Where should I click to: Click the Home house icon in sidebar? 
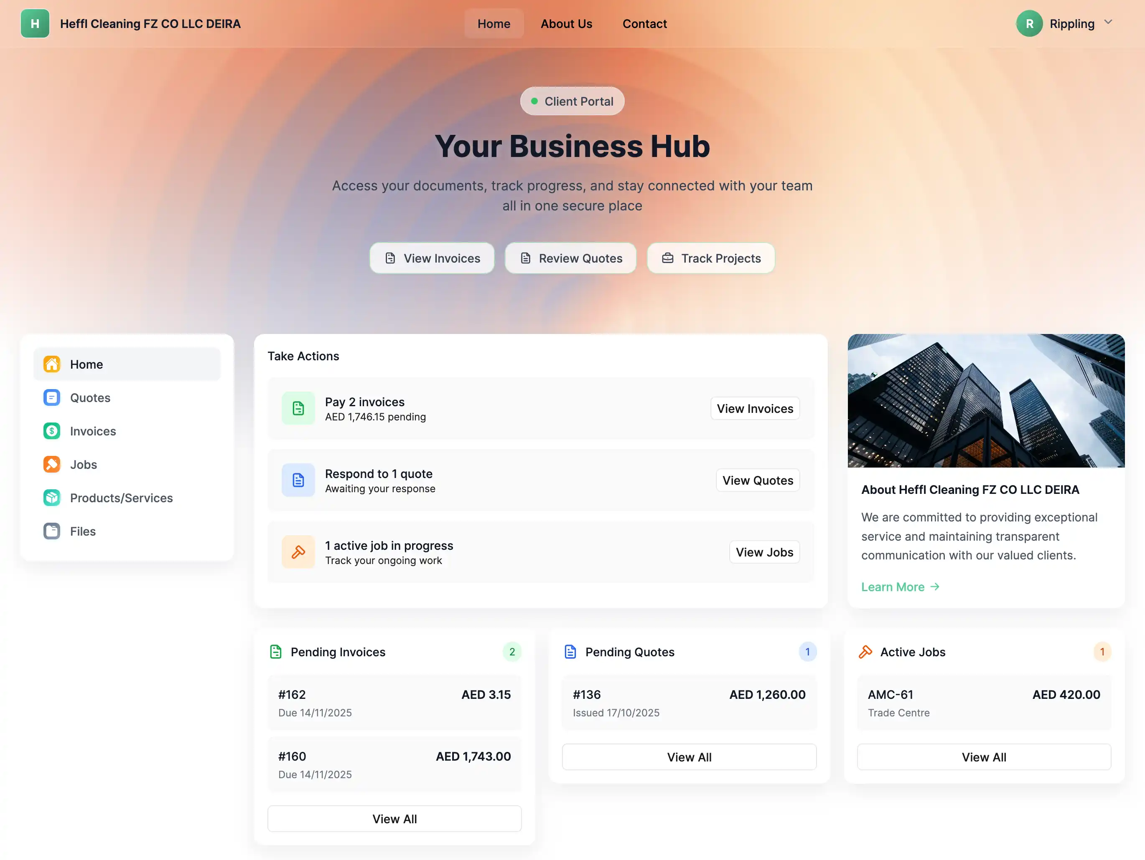pos(52,364)
